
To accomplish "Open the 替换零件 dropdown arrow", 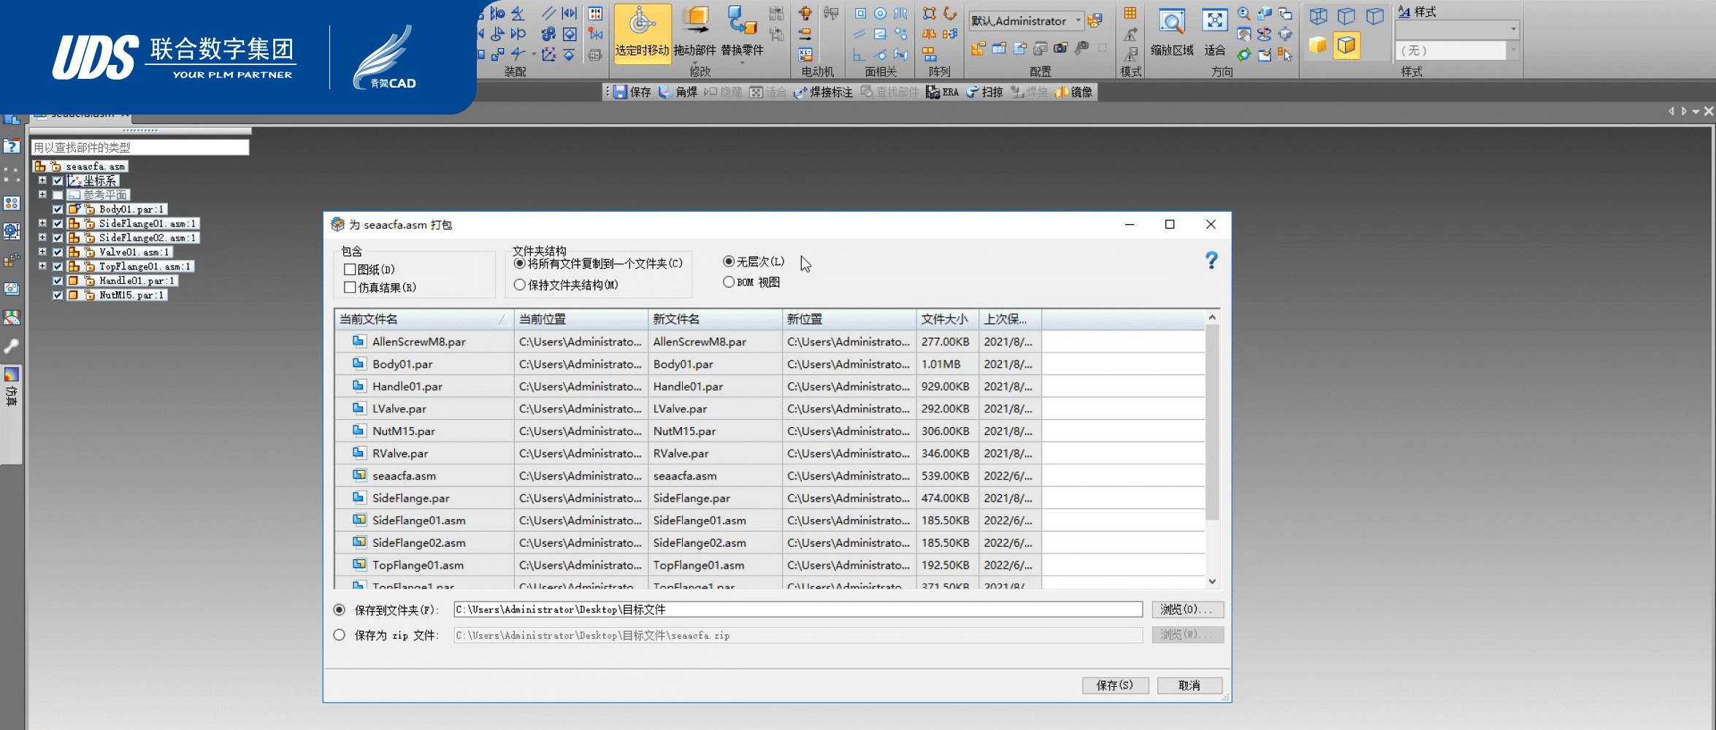I will click(742, 62).
